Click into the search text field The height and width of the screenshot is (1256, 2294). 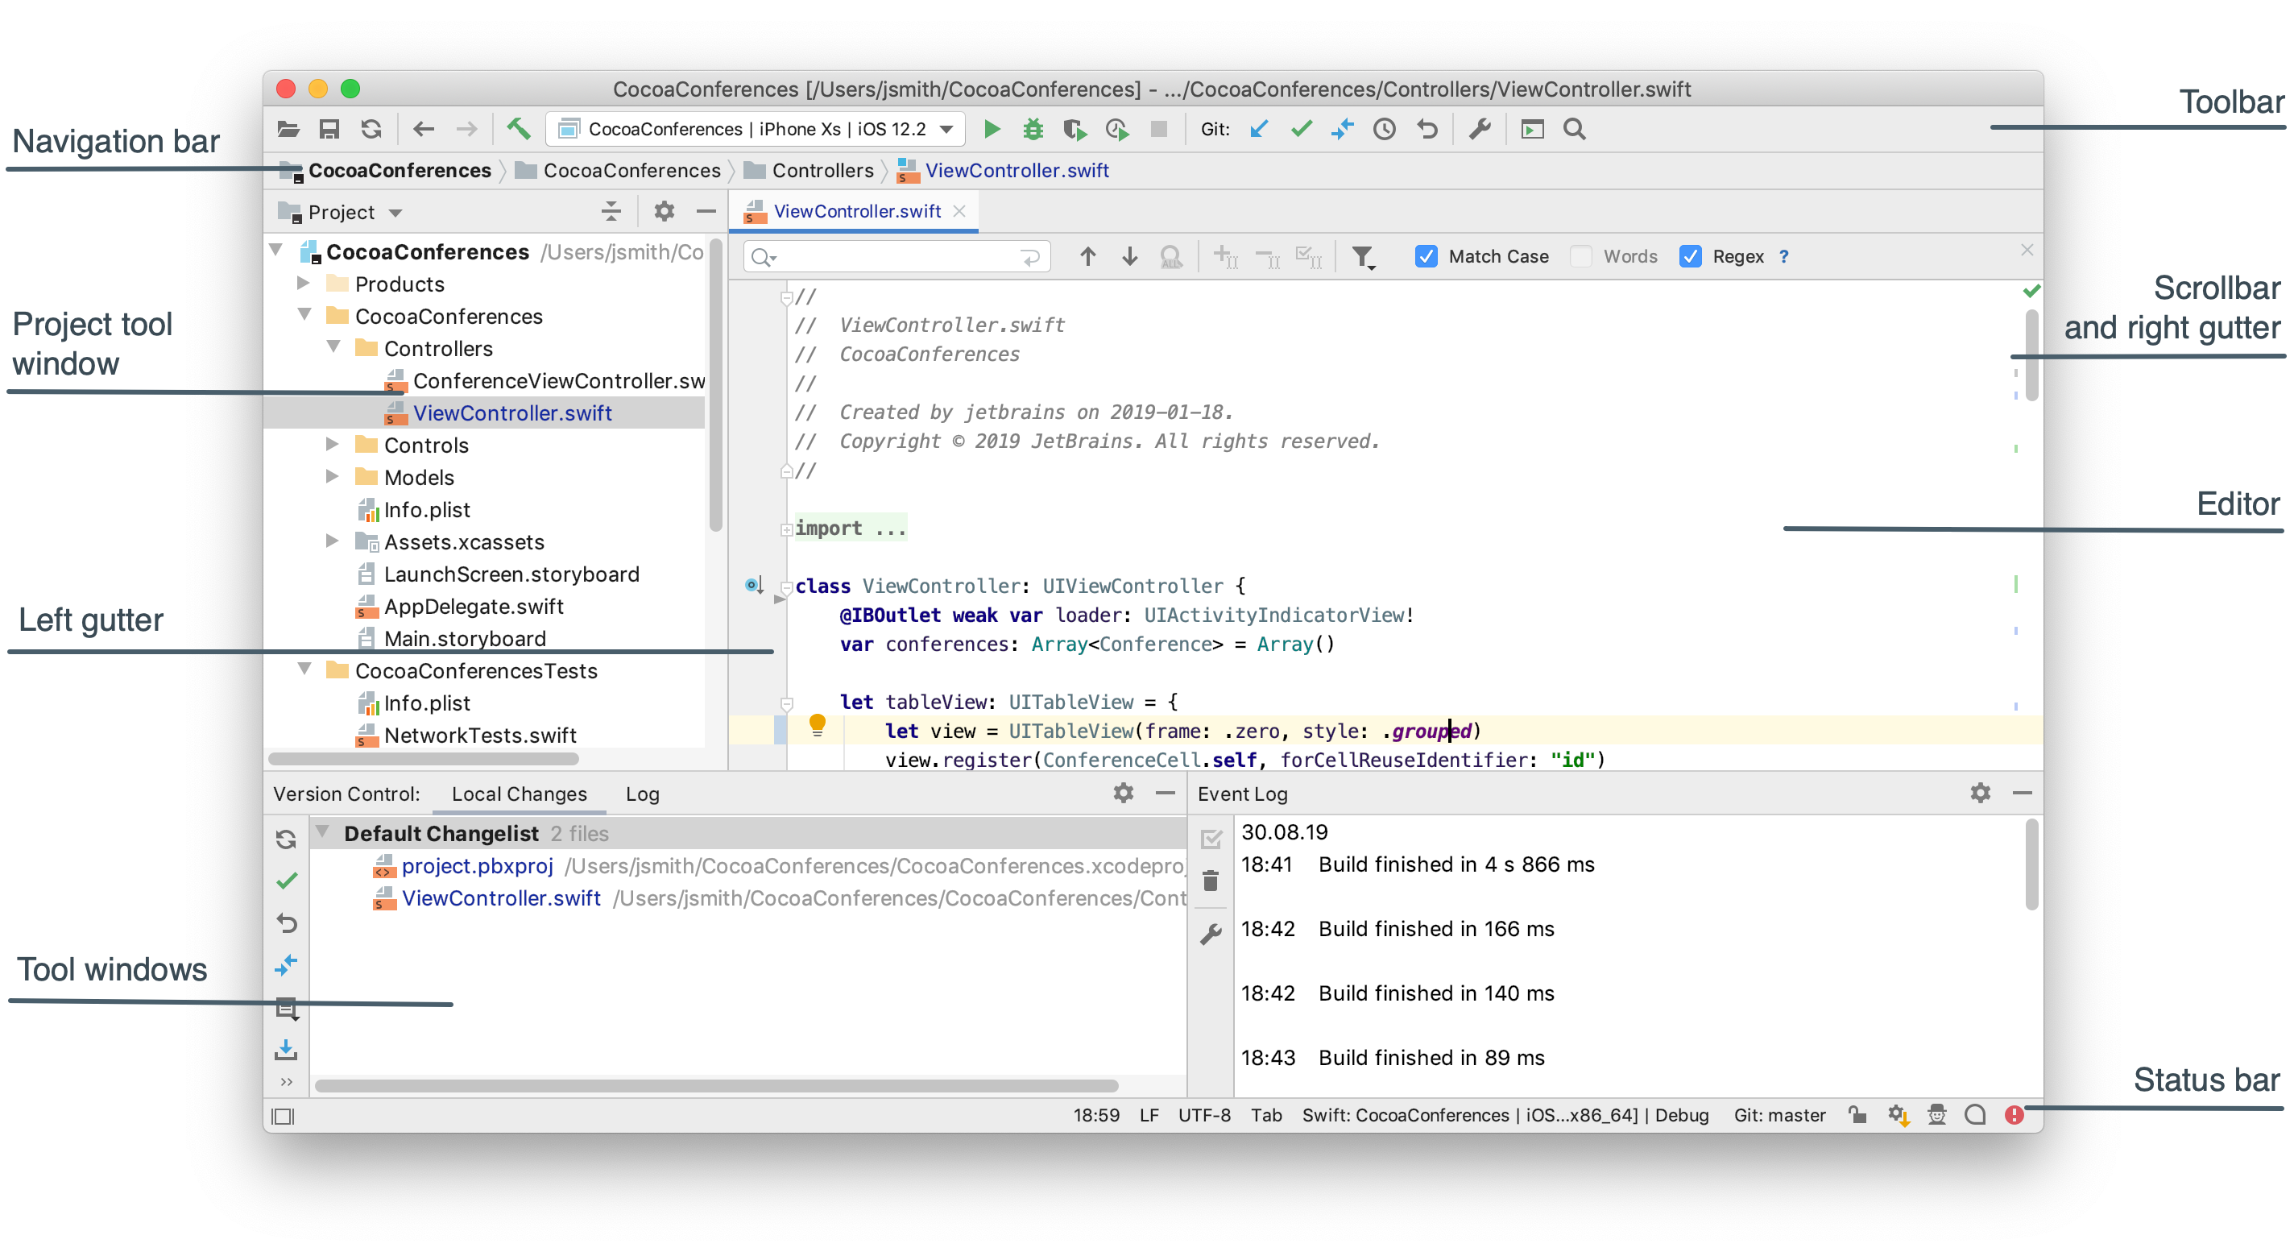coord(897,258)
